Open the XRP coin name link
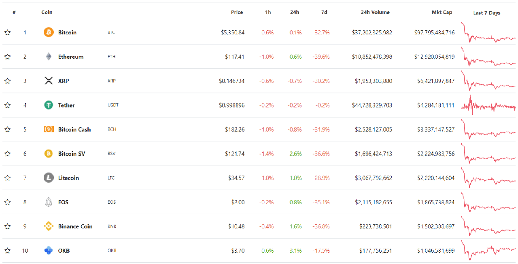Image resolution: width=518 pixels, height=264 pixels. (x=64, y=81)
